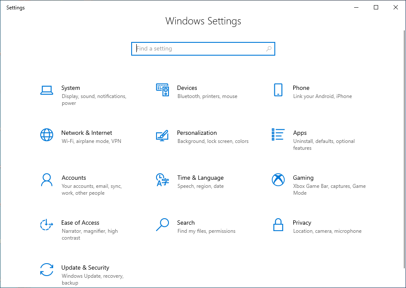This screenshot has width=406, height=288.
Task: Choose the Ease of Access title
Action: 80,223
